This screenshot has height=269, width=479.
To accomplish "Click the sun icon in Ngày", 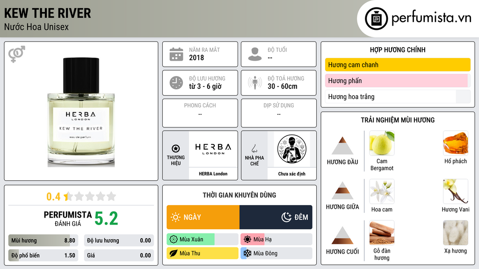I will 175,217.
